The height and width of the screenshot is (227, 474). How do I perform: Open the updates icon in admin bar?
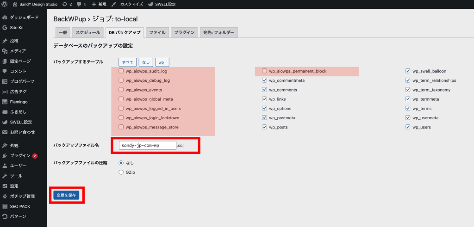pos(64,4)
